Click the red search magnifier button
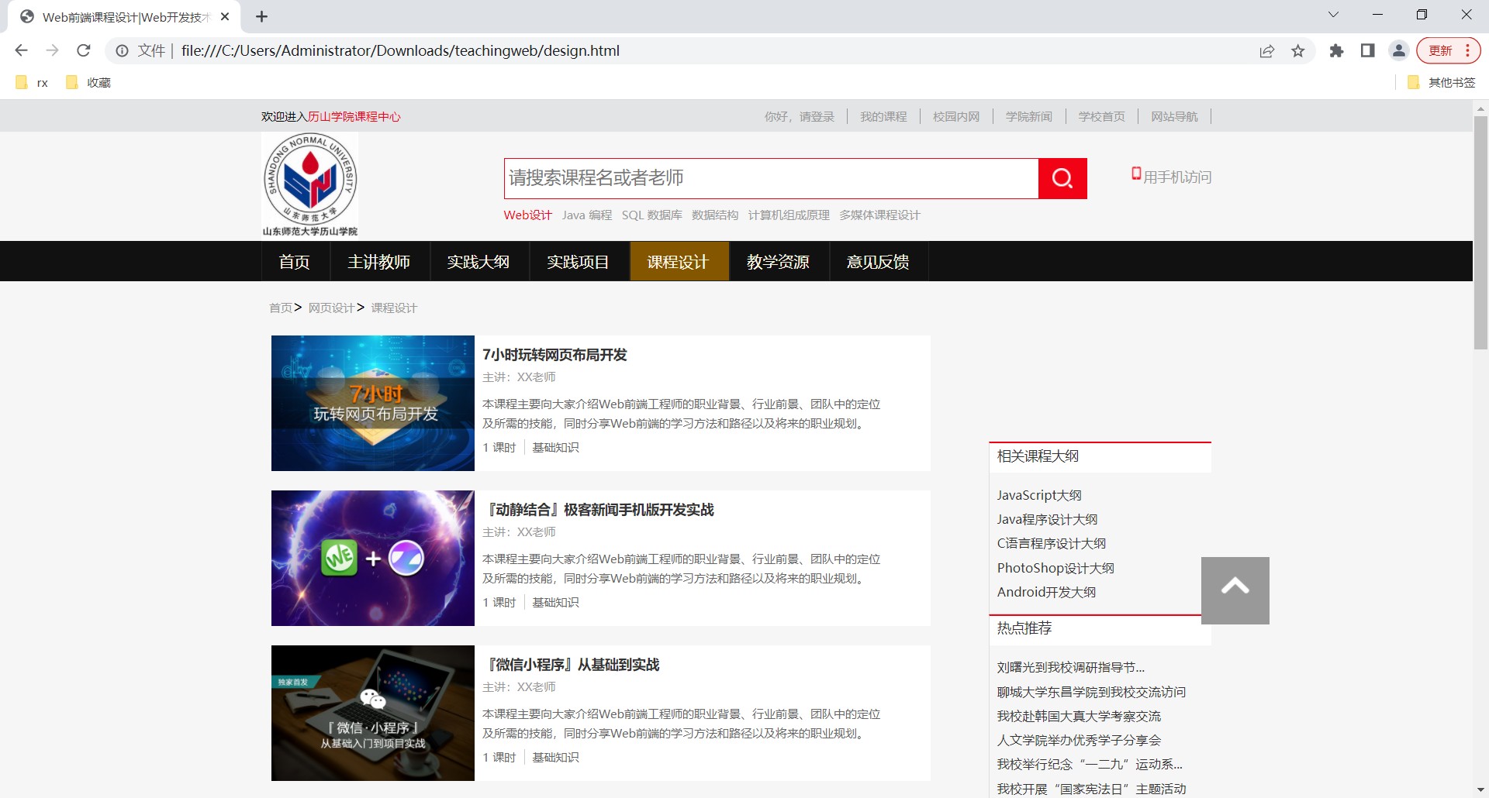Screen dimensions: 1489x798 tap(1062, 179)
